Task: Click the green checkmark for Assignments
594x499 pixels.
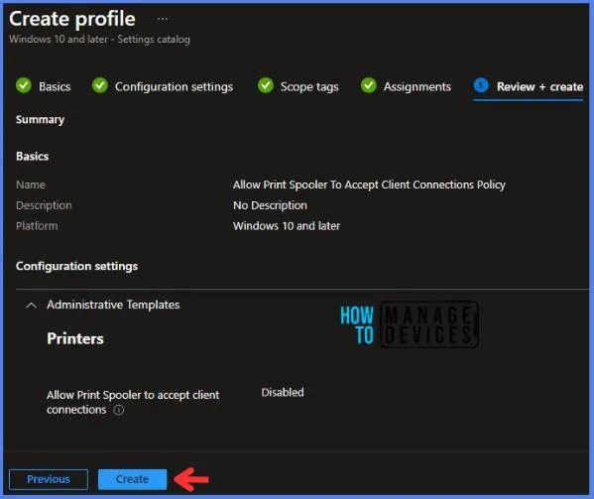Action: (369, 85)
